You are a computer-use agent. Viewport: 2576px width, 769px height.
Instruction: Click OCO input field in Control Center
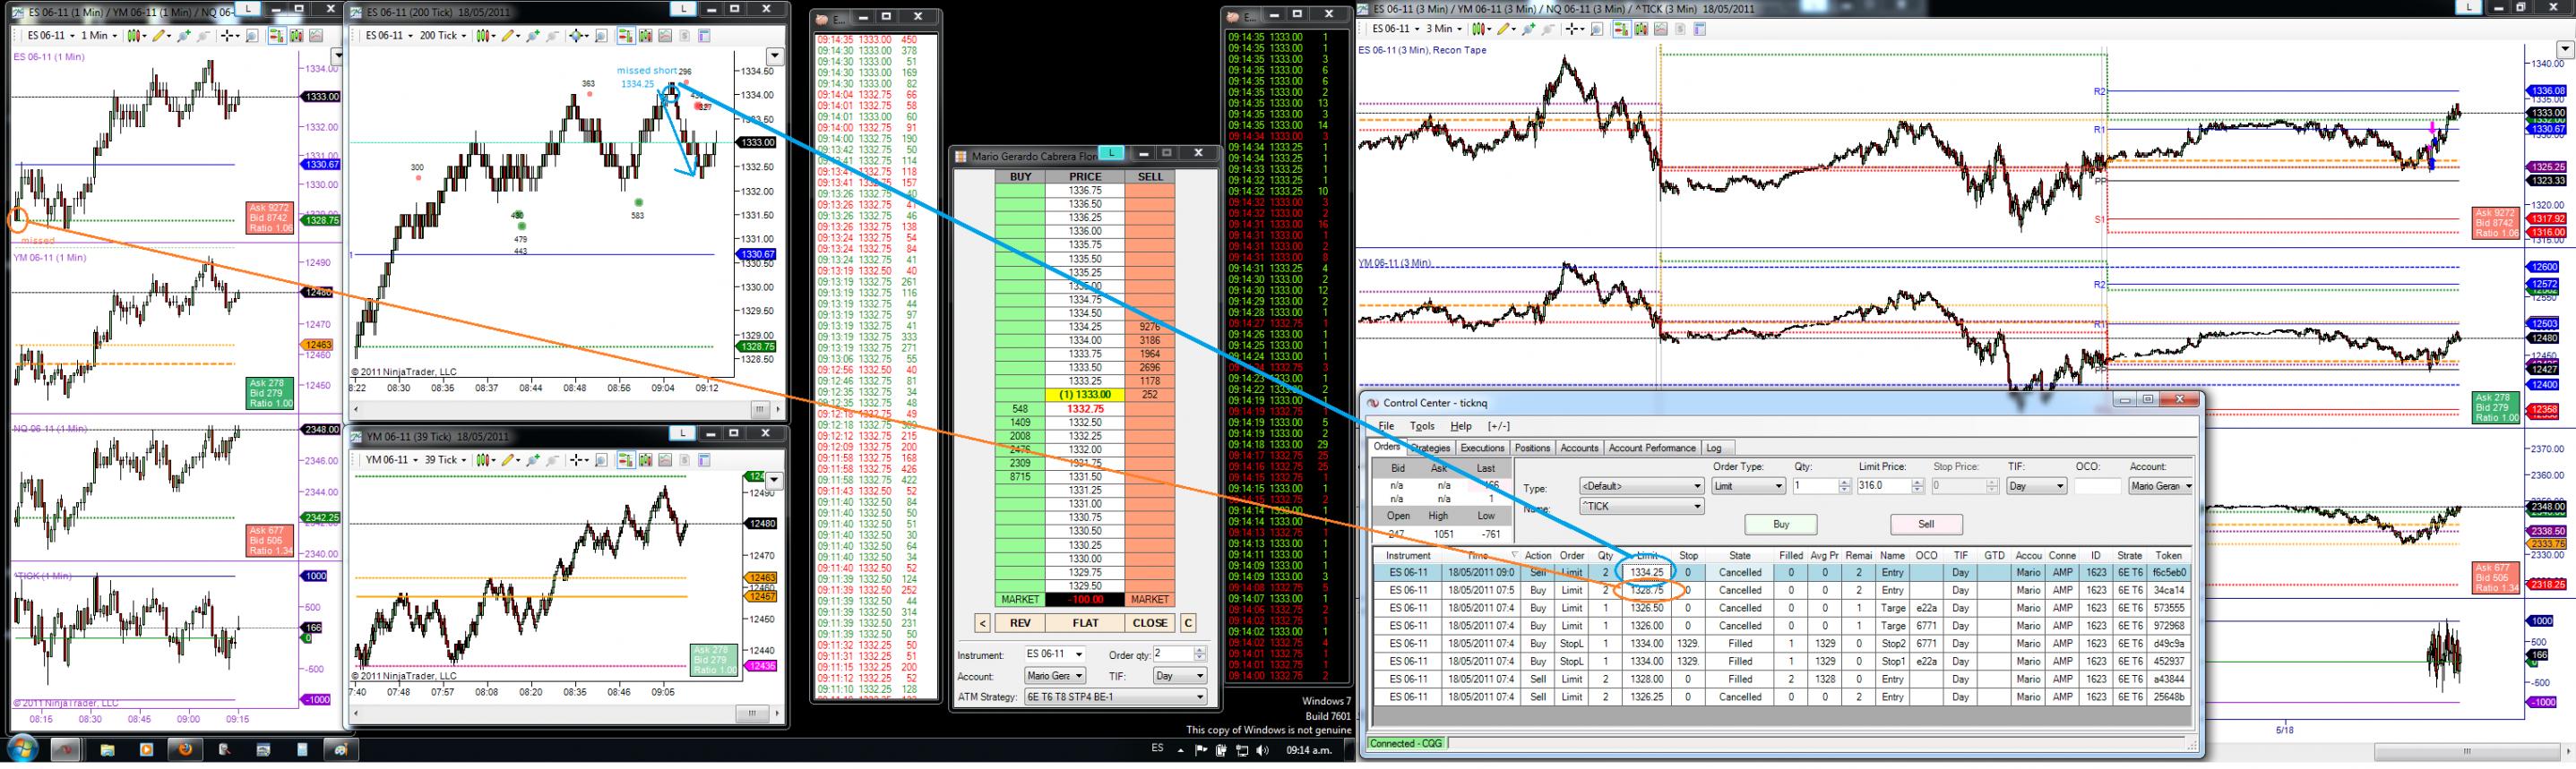tap(2098, 486)
